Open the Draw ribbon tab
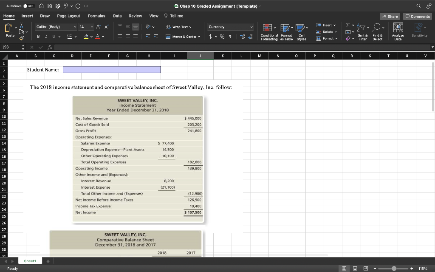Image resolution: width=435 pixels, height=272 pixels. [45, 16]
